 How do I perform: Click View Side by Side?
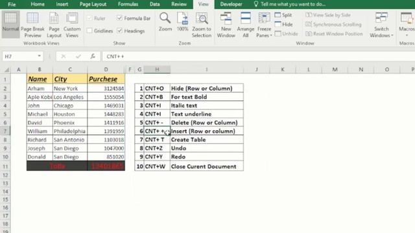(328, 15)
